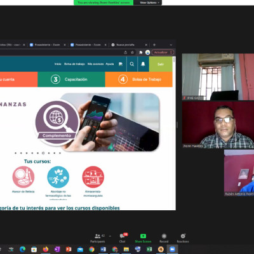Open Mis avances in the site menu
Viewport: 254px width, 254px height.
click(95, 64)
